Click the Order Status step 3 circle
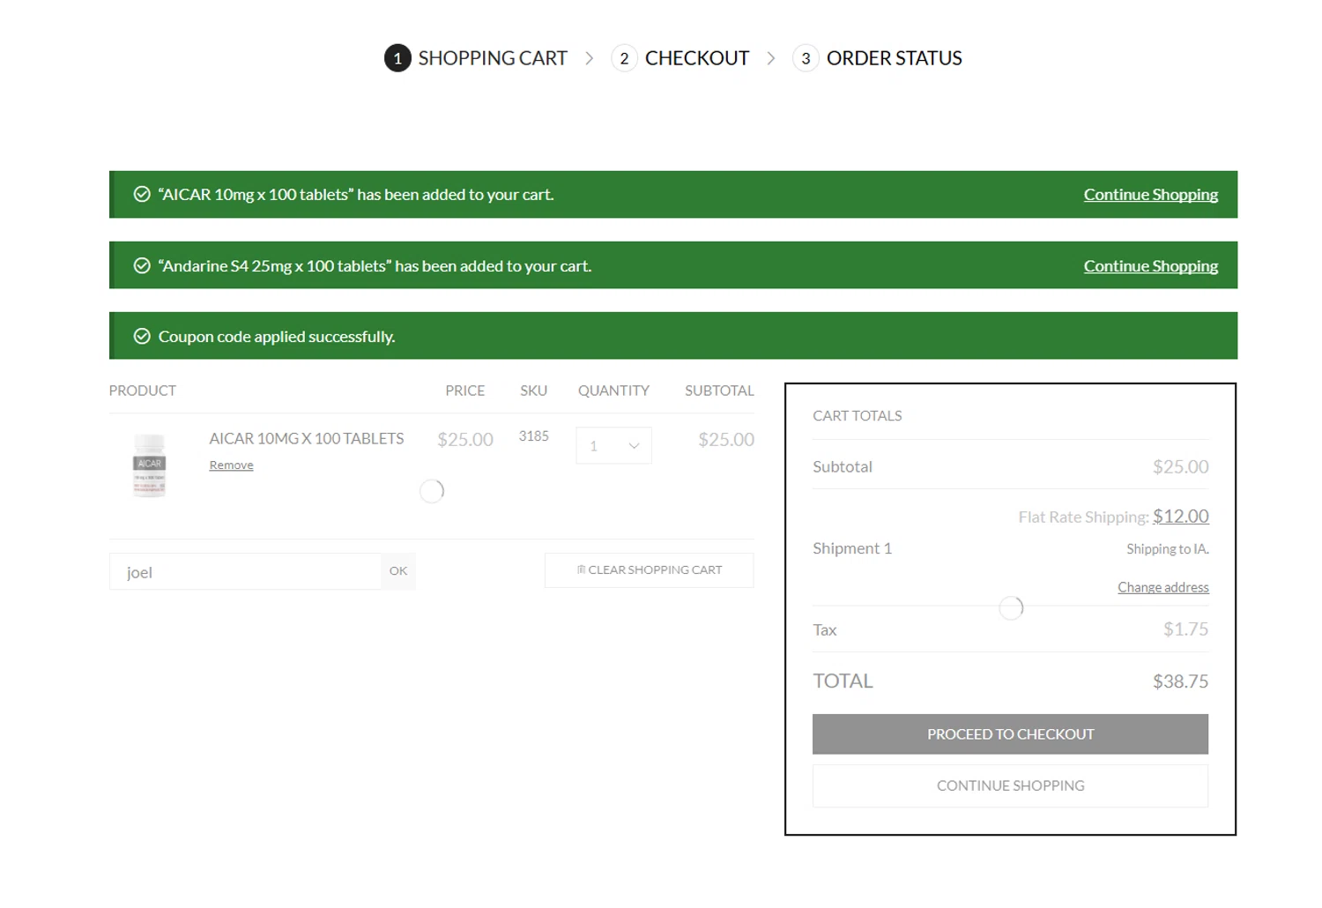 coord(806,58)
